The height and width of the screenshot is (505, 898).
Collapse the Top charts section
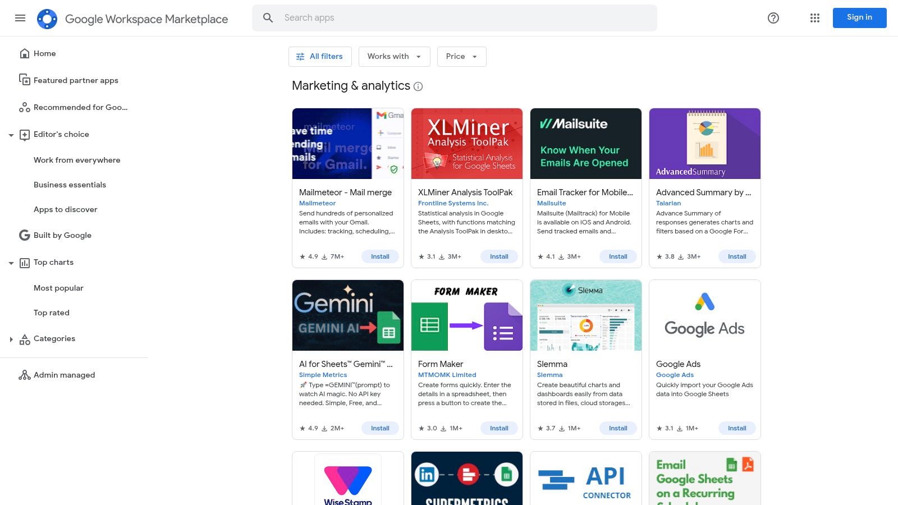(x=11, y=263)
